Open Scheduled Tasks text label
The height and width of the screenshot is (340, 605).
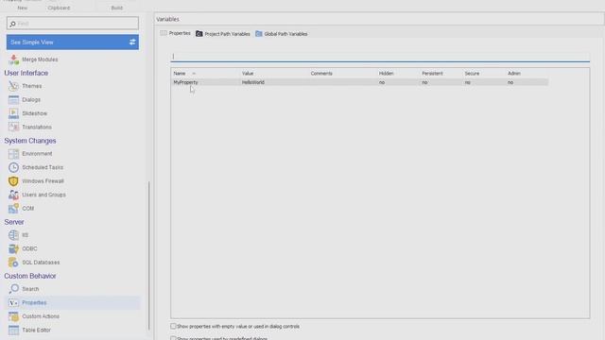(x=43, y=167)
